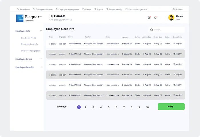Click Hamza's profile avatar
The width and height of the screenshot is (200, 137).
171,18
